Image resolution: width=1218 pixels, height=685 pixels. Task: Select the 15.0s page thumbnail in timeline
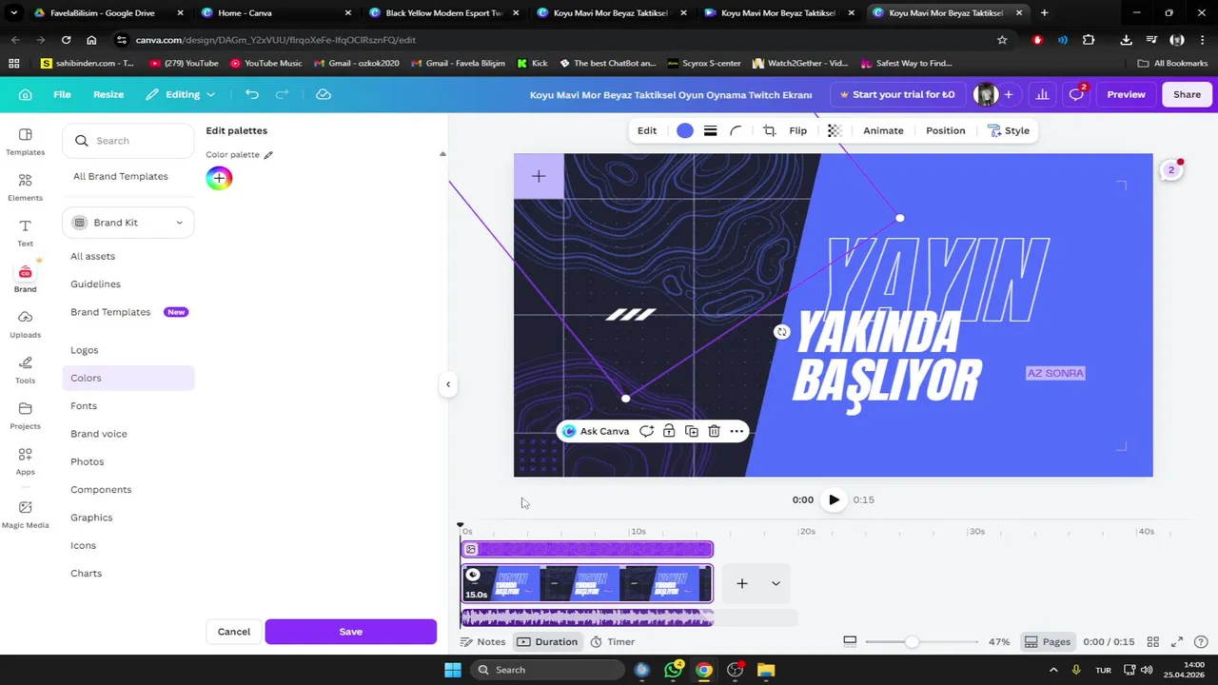pyautogui.click(x=587, y=583)
